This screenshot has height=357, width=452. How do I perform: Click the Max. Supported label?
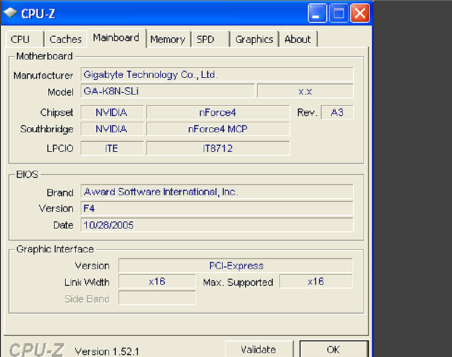238,282
